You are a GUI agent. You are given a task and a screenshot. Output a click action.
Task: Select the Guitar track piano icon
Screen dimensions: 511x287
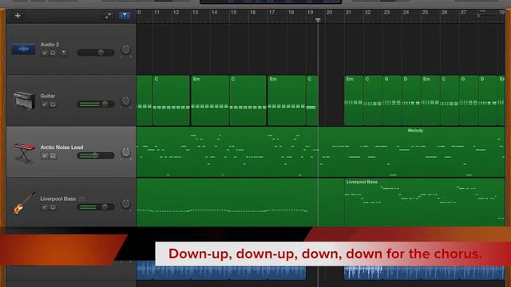click(24, 100)
